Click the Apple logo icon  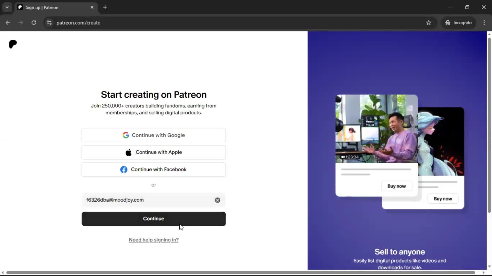coord(128,152)
